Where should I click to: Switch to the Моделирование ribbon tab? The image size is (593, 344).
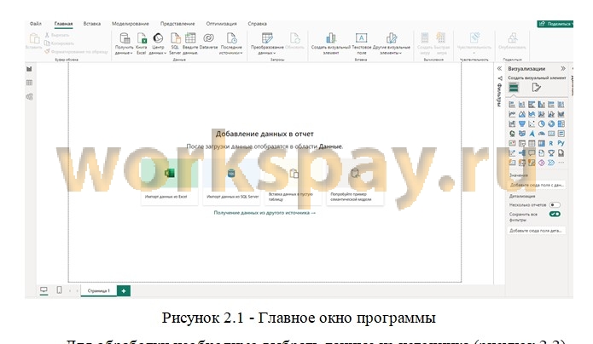point(128,24)
